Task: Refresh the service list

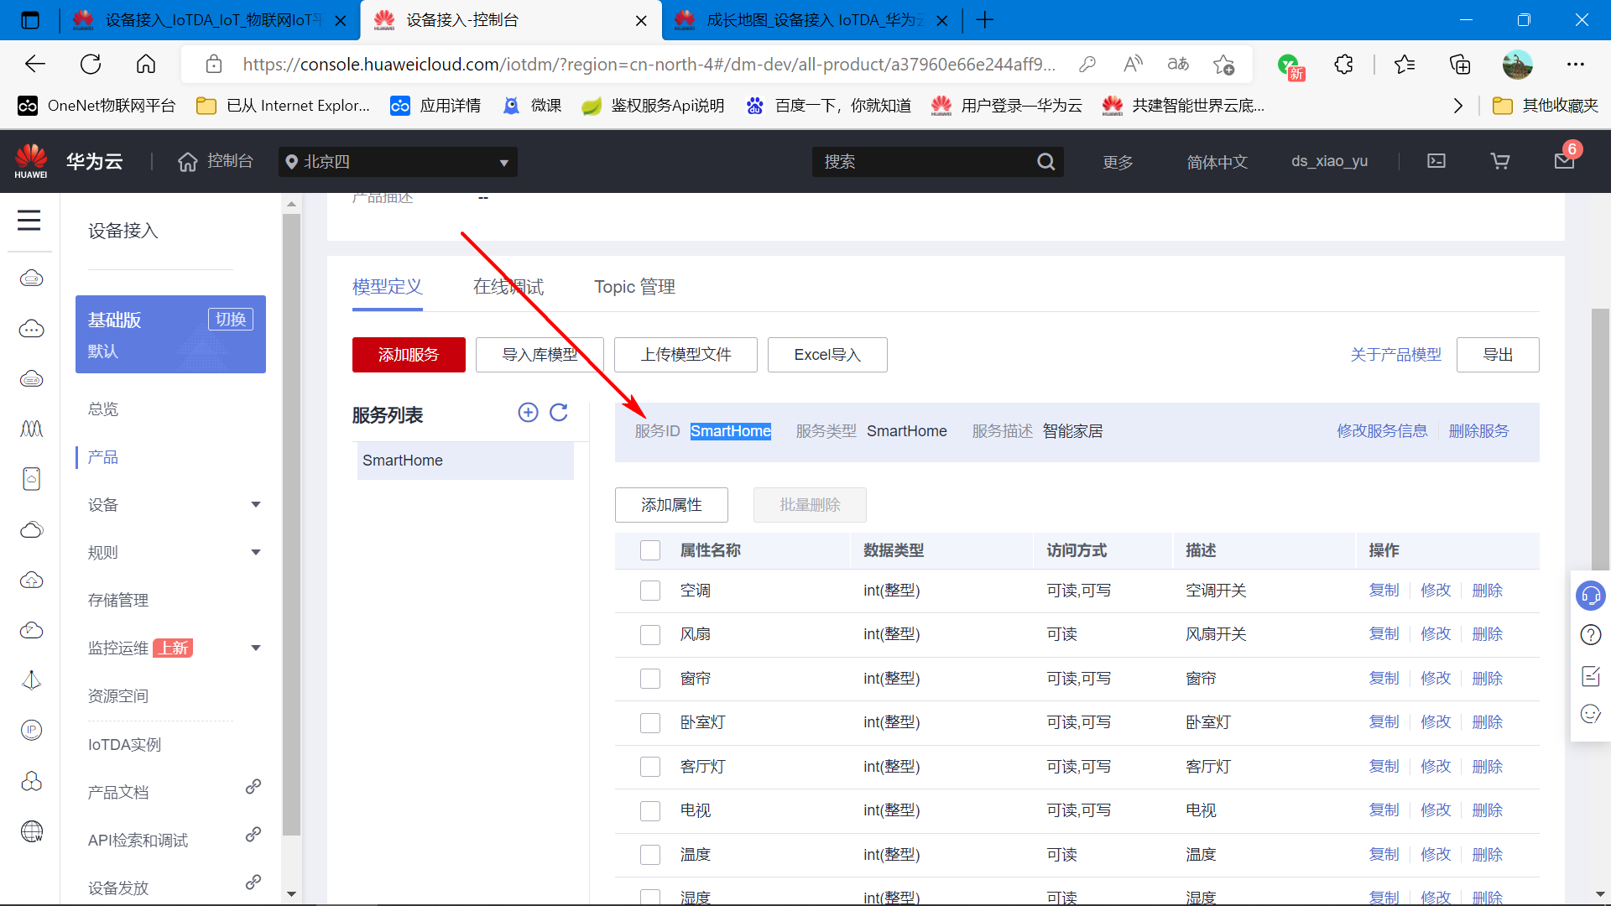Action: pyautogui.click(x=559, y=412)
